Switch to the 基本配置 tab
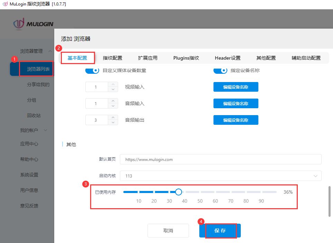 [x=77, y=58]
